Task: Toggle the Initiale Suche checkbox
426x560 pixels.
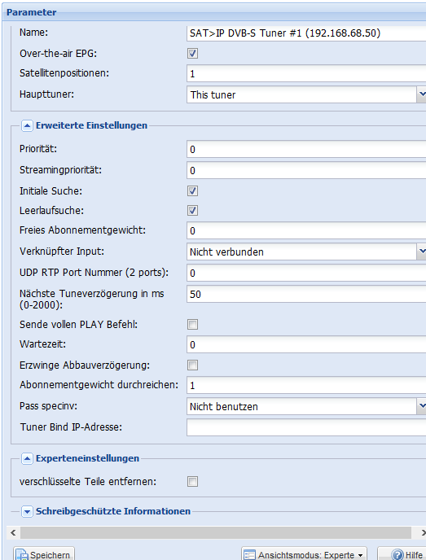Action: coord(192,191)
